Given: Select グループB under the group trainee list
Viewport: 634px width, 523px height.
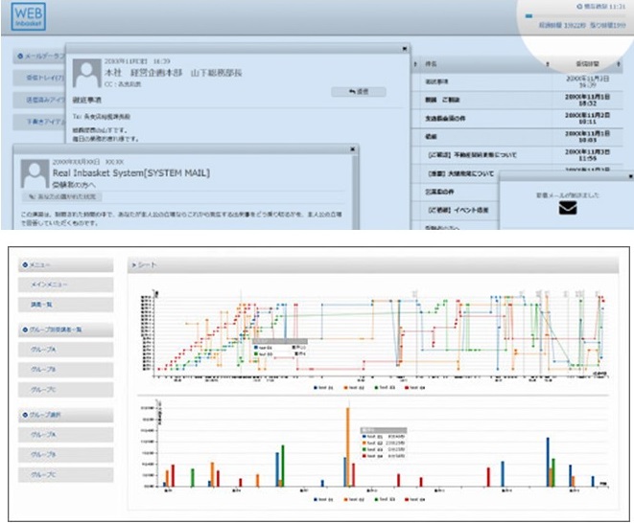Looking at the screenshot, I should click(x=65, y=370).
